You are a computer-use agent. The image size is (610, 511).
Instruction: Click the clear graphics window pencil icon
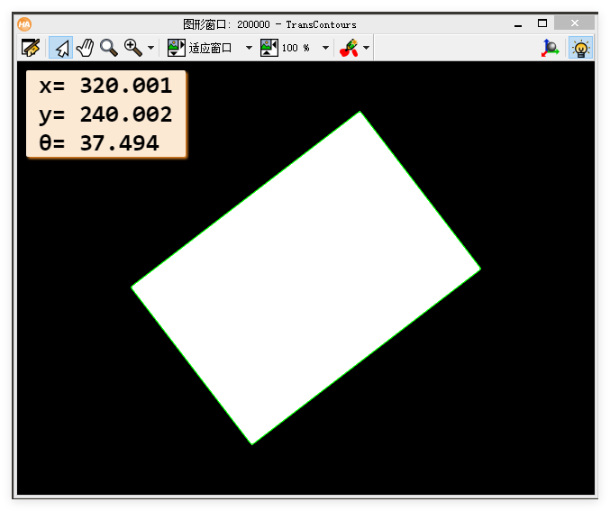pos(31,48)
